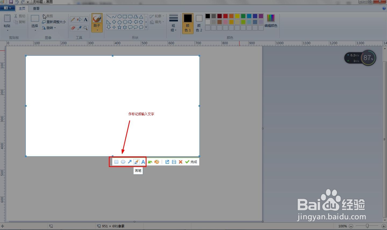The width and height of the screenshot is (387, 230).
Task: Choose the Right arrow shape in ribbon
Action: click(x=130, y=22)
